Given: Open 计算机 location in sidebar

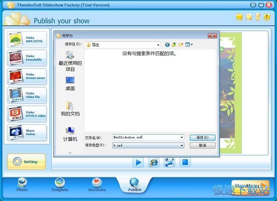Looking at the screenshot, I should coord(70,134).
